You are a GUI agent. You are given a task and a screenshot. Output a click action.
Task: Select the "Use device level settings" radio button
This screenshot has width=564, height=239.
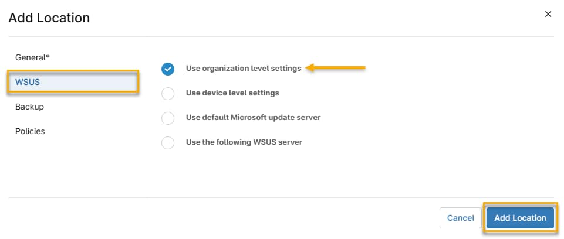(168, 93)
